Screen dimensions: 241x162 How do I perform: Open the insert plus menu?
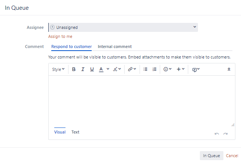tap(180, 69)
